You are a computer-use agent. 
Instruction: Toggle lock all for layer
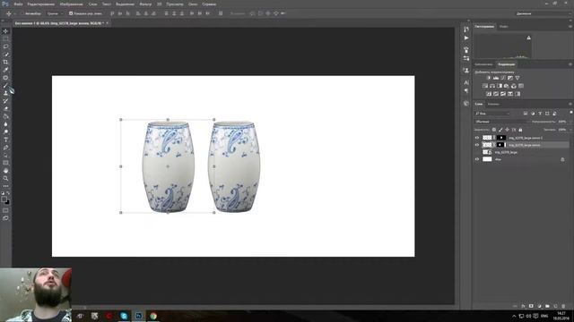pos(520,130)
